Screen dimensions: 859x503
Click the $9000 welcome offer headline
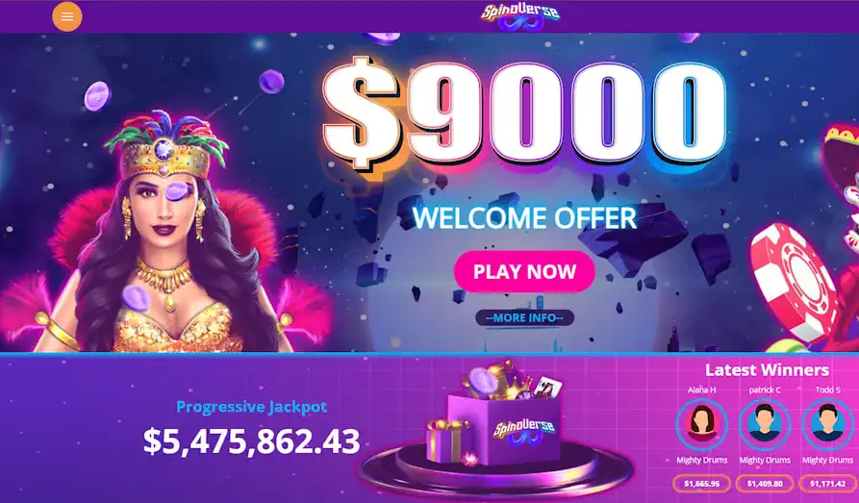524,114
